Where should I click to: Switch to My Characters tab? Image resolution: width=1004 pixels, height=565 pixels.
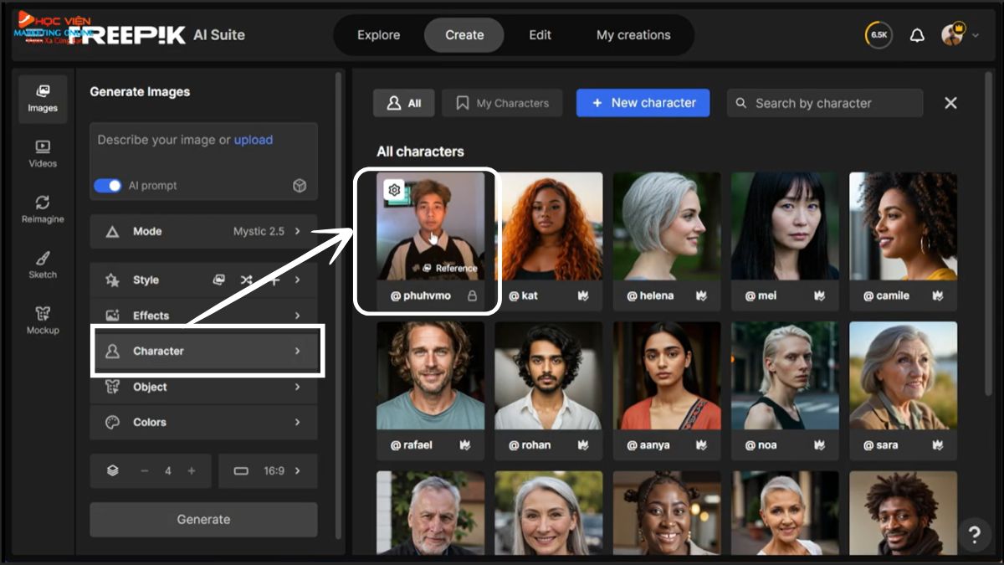503,103
